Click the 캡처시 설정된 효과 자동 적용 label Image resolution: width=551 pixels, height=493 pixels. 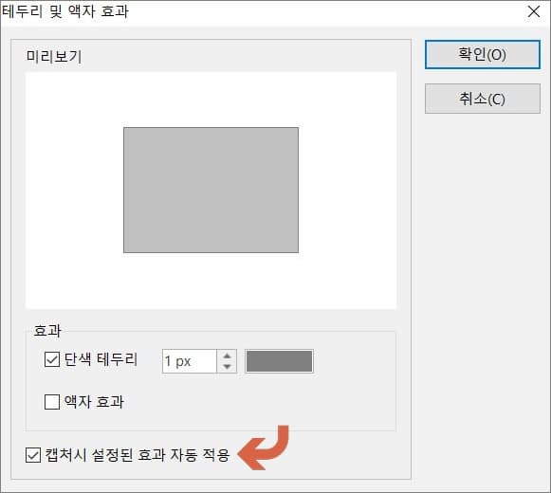(x=138, y=455)
